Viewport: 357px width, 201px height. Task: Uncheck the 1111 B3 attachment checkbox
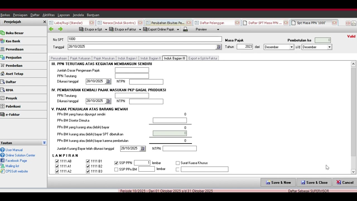(x=88, y=171)
